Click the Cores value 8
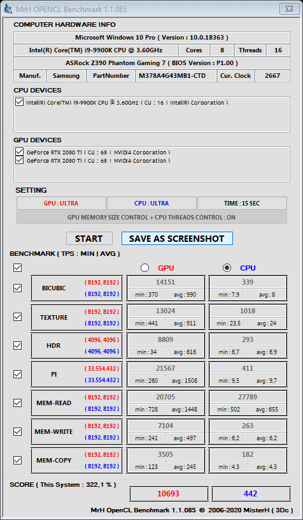The width and height of the screenshot is (303, 520). (222, 50)
